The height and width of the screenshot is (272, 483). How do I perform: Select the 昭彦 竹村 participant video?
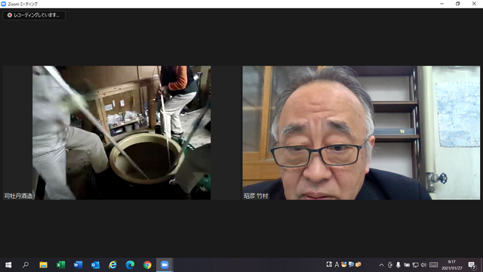[361, 133]
